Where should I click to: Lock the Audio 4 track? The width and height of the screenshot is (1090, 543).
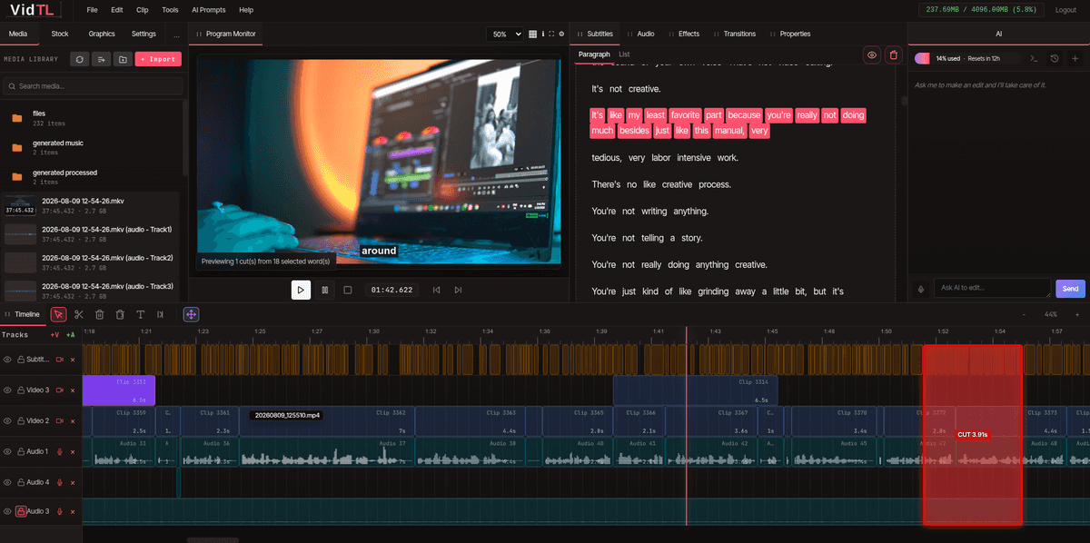(x=20, y=482)
